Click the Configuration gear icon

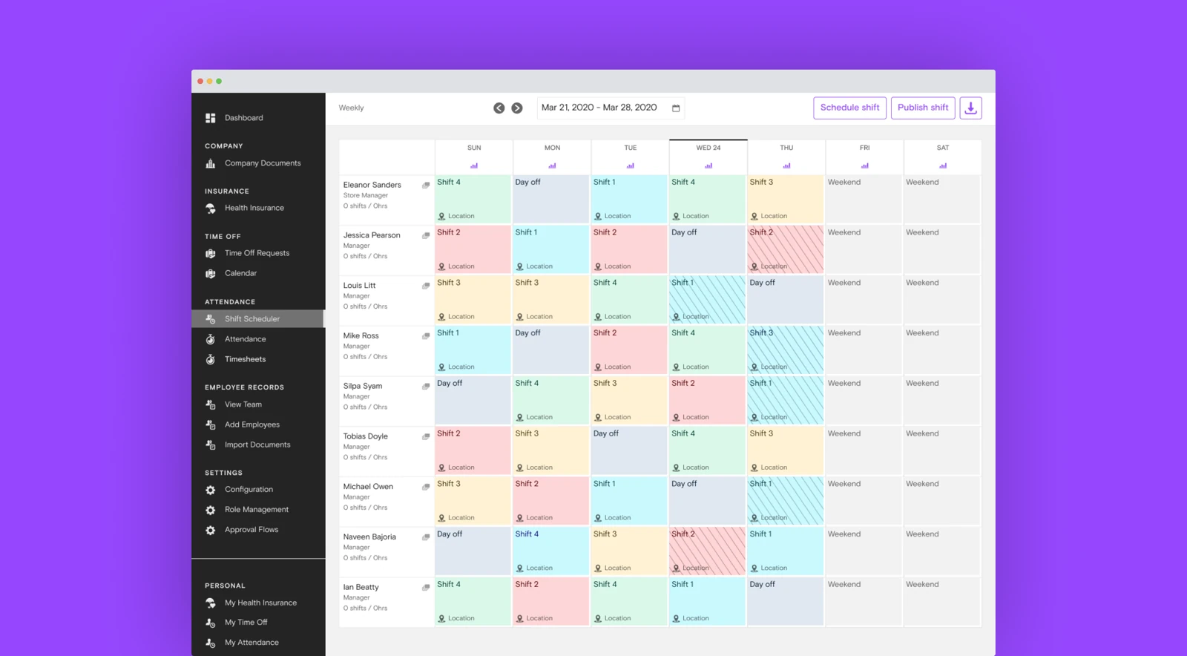pyautogui.click(x=211, y=490)
